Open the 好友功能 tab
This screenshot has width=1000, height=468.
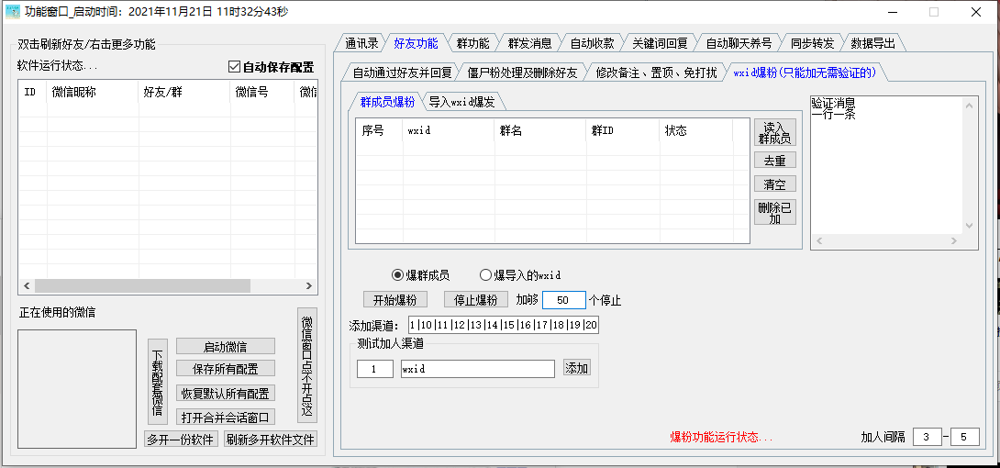(416, 43)
